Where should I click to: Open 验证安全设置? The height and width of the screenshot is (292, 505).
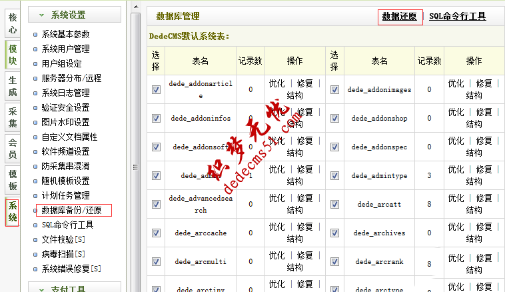click(x=65, y=107)
